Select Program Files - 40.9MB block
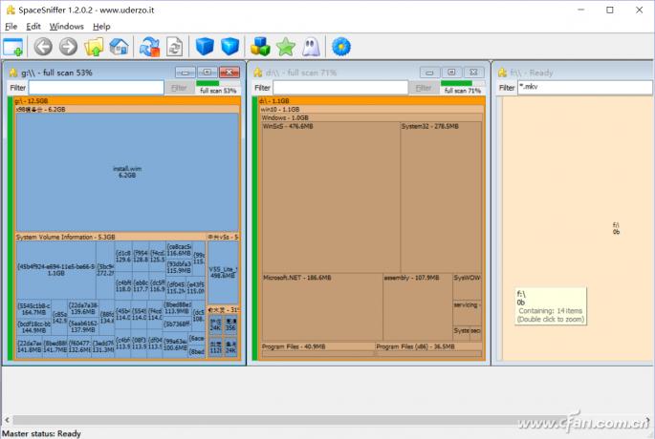The width and height of the screenshot is (655, 439). (317, 349)
